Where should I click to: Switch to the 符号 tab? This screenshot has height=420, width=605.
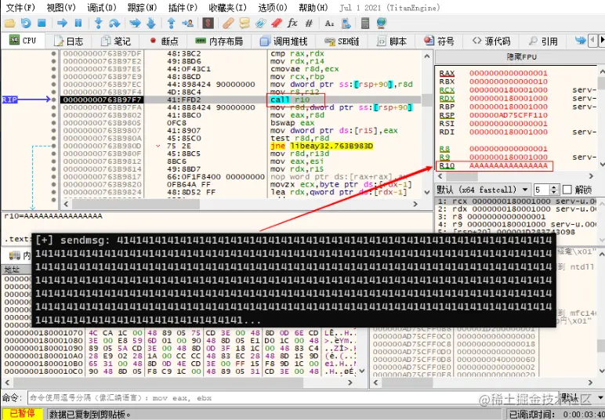439,41
